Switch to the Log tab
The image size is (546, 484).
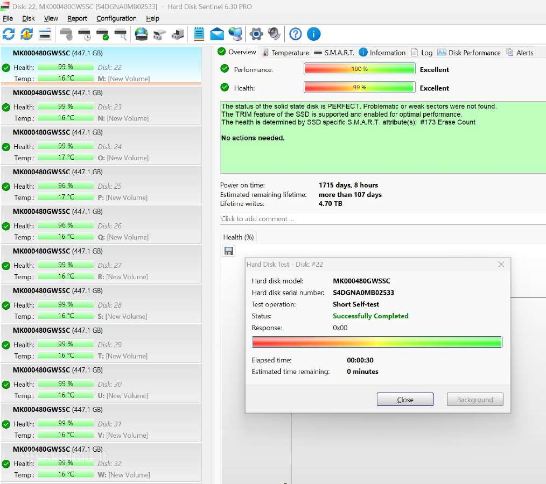[x=422, y=53]
